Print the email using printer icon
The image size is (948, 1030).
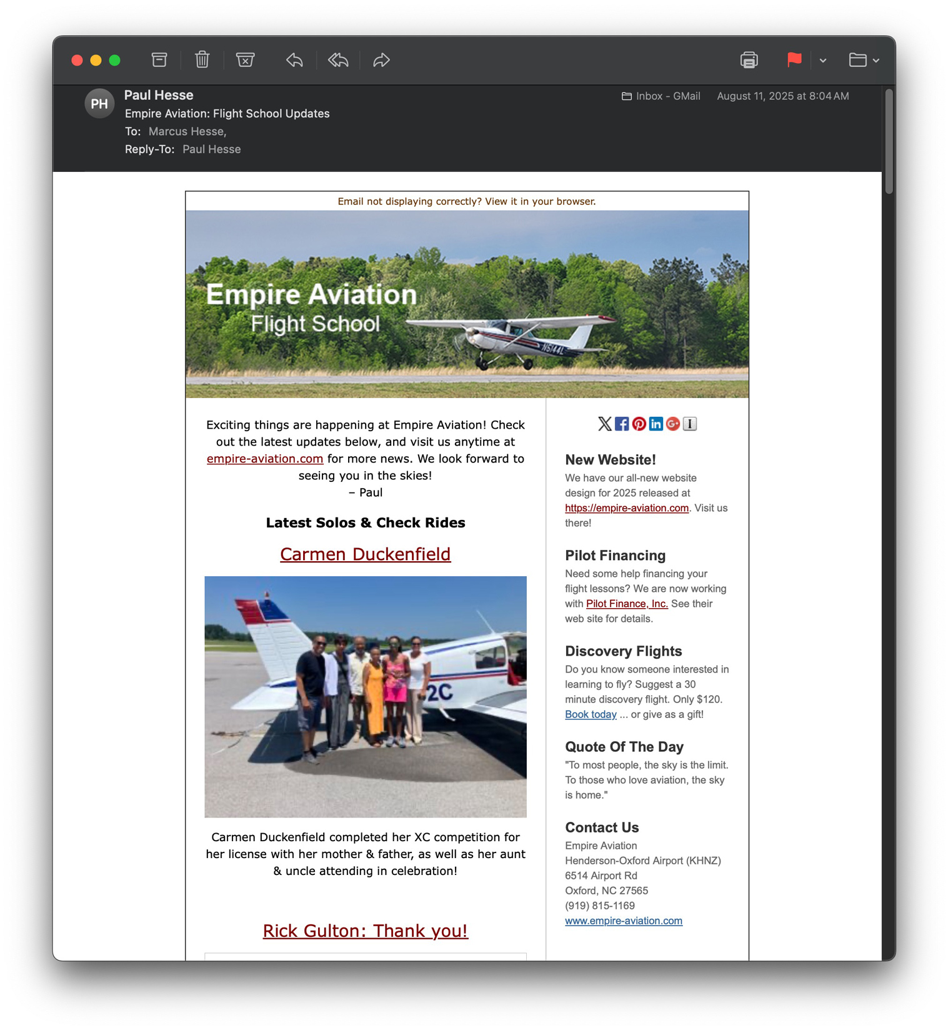749,60
